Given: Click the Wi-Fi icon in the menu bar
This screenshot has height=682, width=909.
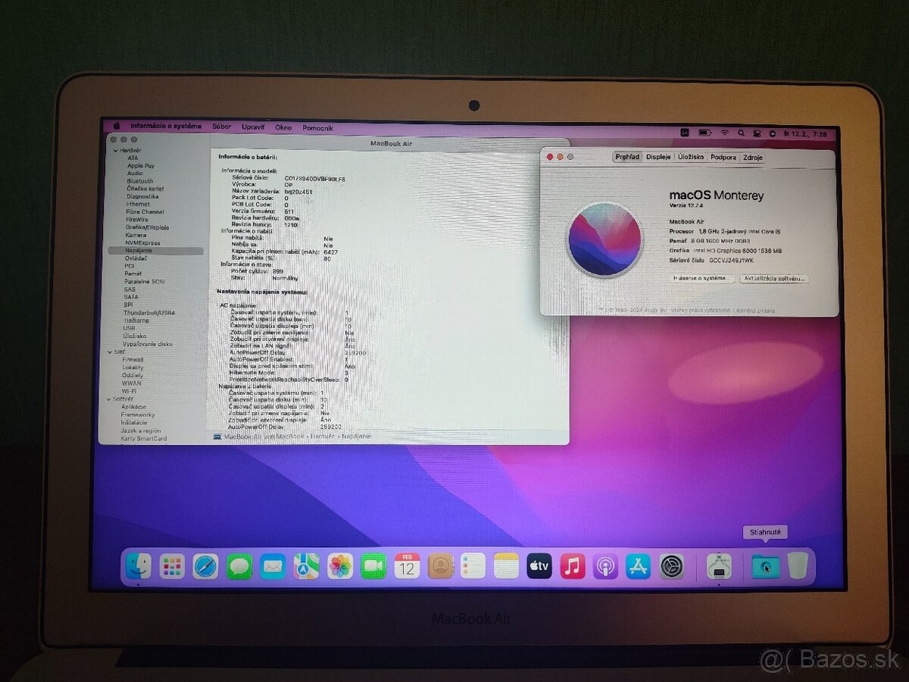Looking at the screenshot, I should pos(725,131).
